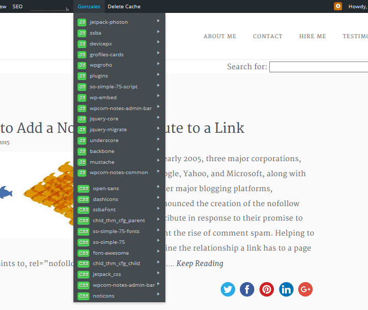Go to the About Me page
Screen dimensions: 368x310
pyautogui.click(x=220, y=36)
